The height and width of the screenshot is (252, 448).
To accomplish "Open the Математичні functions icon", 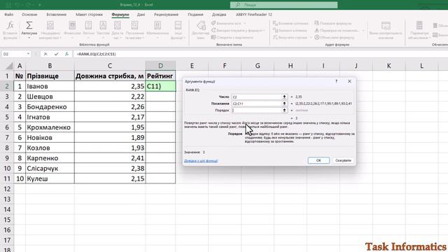I will coord(157,25).
